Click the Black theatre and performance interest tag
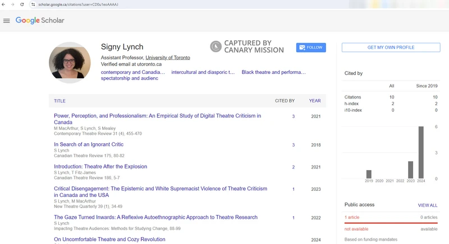This screenshot has height=244, width=449. [x=273, y=72]
